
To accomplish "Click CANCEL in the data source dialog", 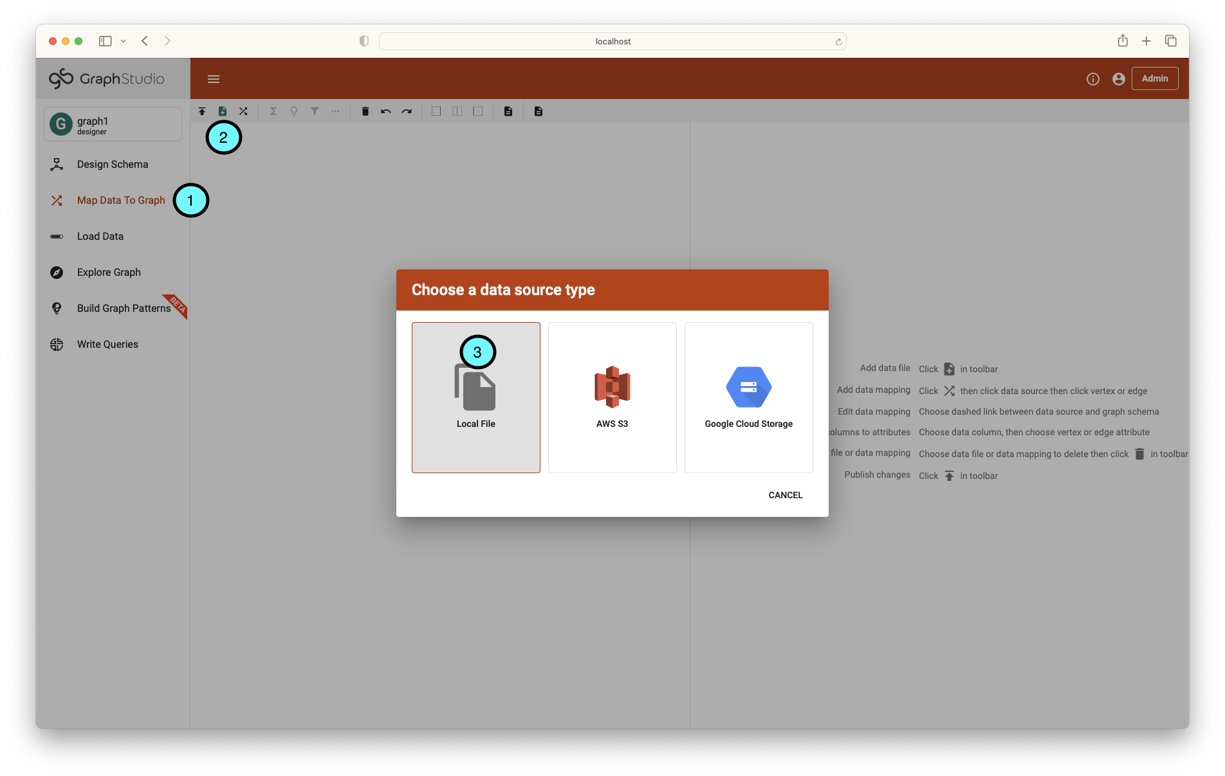I will (x=786, y=495).
